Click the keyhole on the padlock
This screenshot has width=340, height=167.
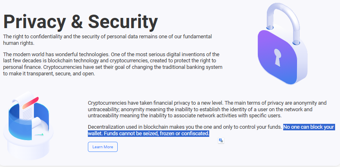pos(277,57)
